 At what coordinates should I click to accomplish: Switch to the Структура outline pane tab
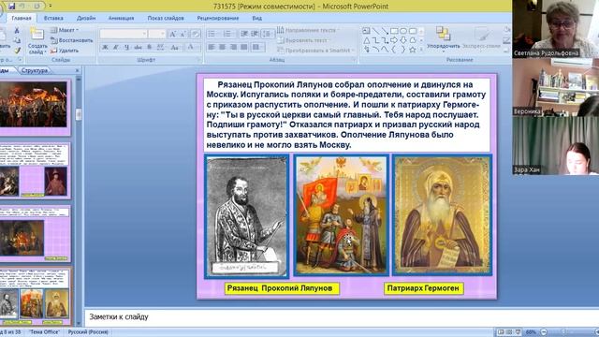click(35, 70)
